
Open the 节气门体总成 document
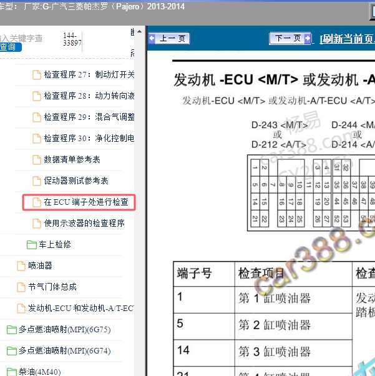(x=52, y=287)
